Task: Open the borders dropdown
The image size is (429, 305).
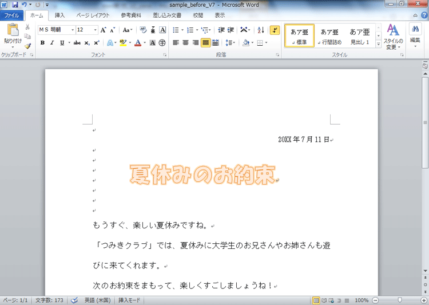Action: pyautogui.click(x=266, y=43)
